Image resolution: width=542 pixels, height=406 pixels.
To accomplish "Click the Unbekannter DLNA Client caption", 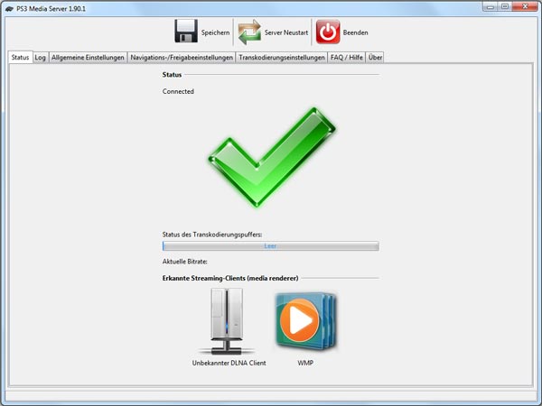I will coord(229,363).
